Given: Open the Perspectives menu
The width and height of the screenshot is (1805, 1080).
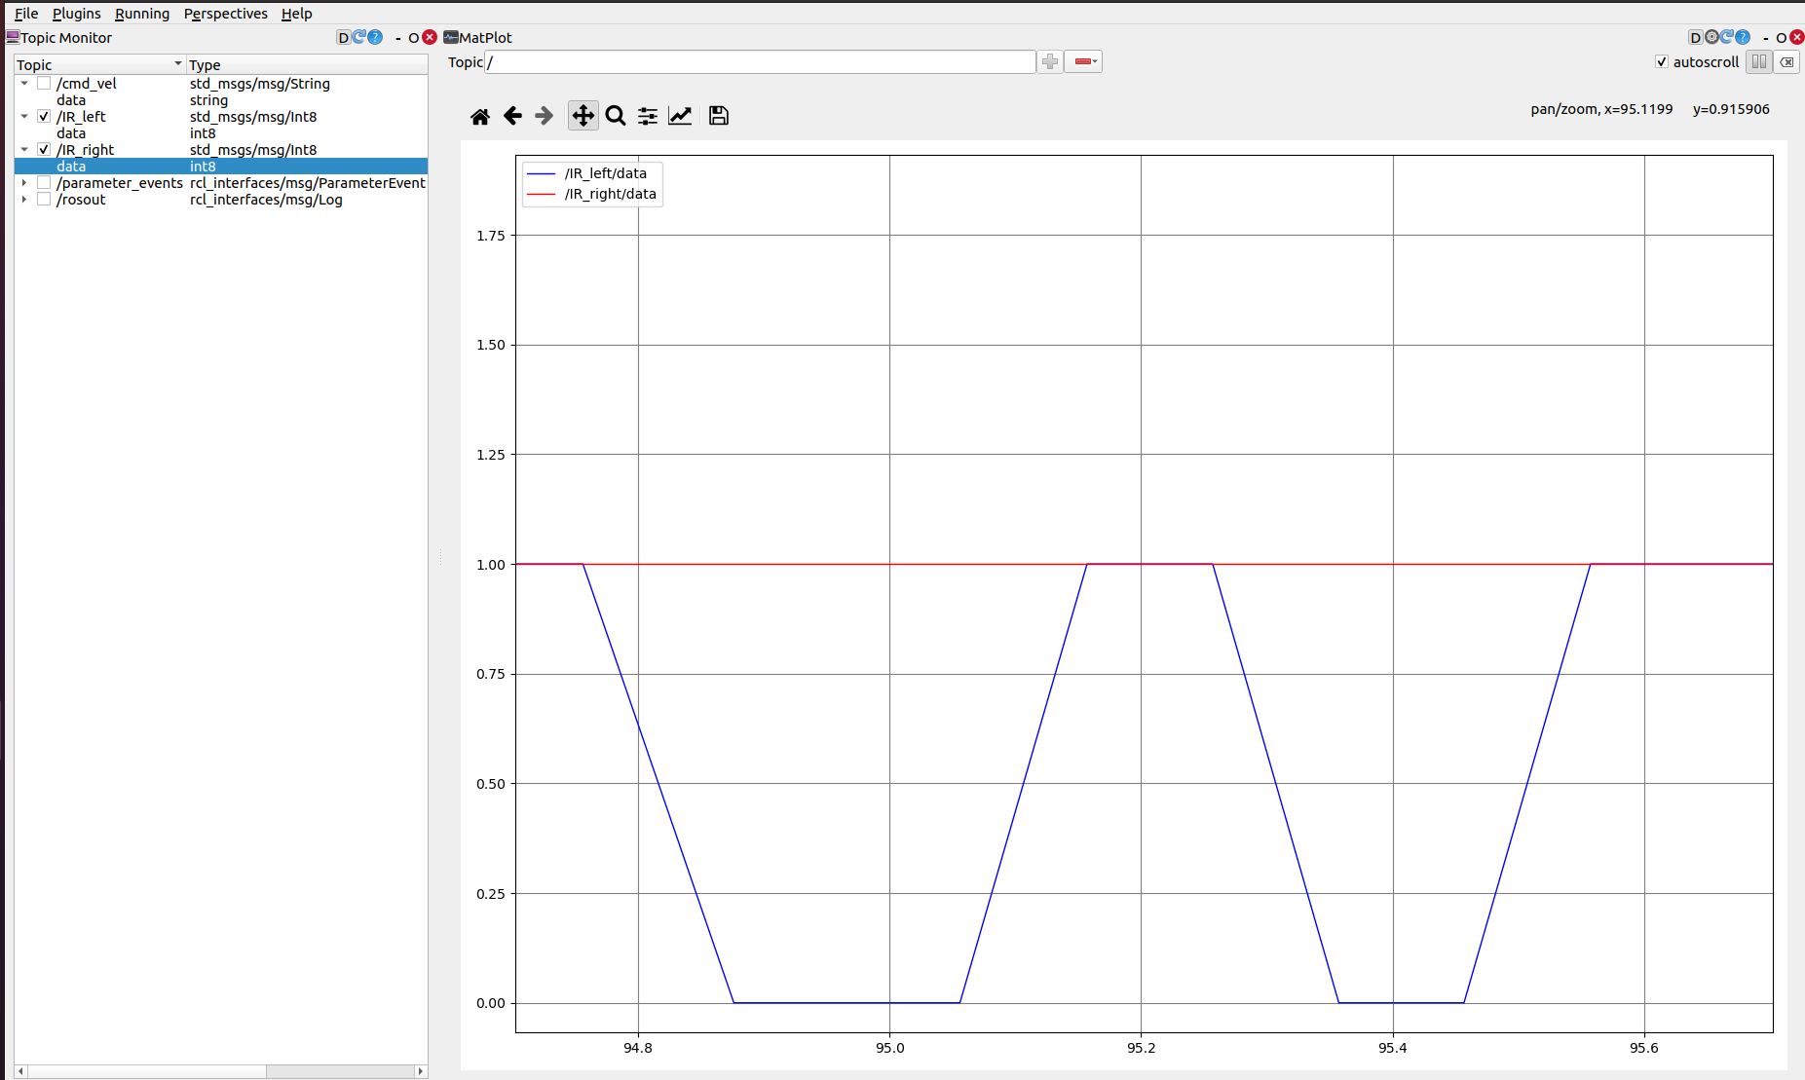Looking at the screenshot, I should tap(225, 14).
